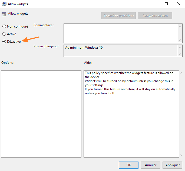Click Pris en charge sur scroll down arrow
Image resolution: width=185 pixels, height=171 pixels.
click(180, 54)
